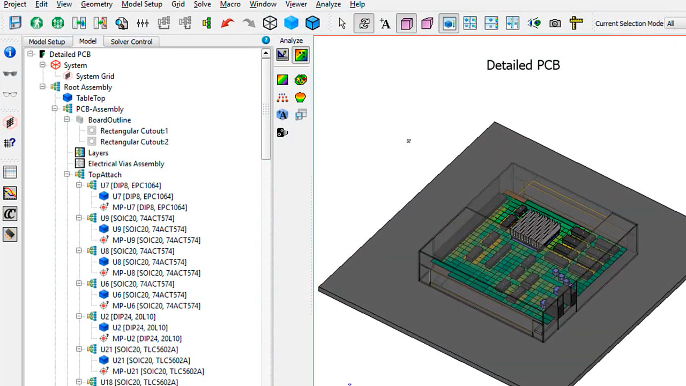
Task: Click the magnifier search icon in toolbar
Action: point(122,23)
